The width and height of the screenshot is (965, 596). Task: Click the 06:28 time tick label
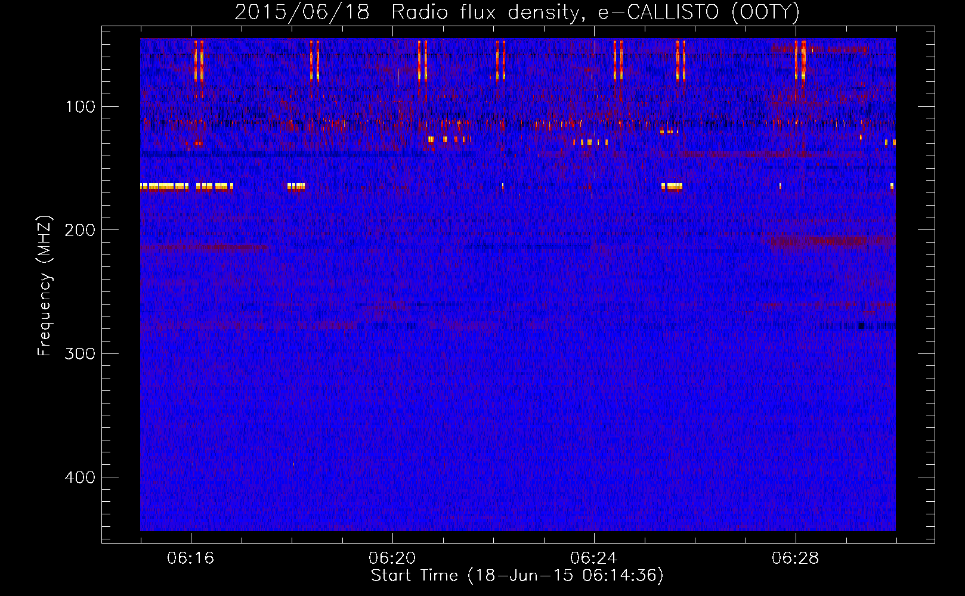click(x=796, y=558)
